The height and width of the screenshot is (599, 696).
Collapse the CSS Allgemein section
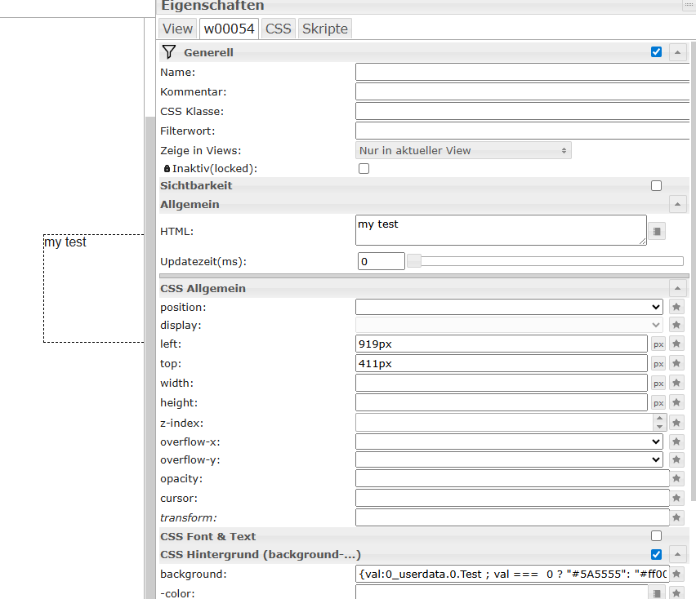coord(677,288)
